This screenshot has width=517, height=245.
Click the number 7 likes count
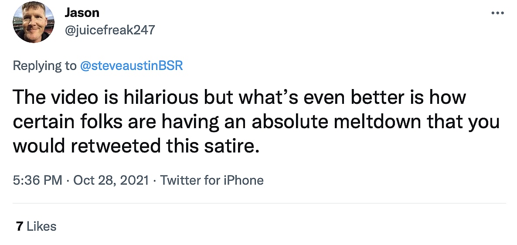point(19,226)
